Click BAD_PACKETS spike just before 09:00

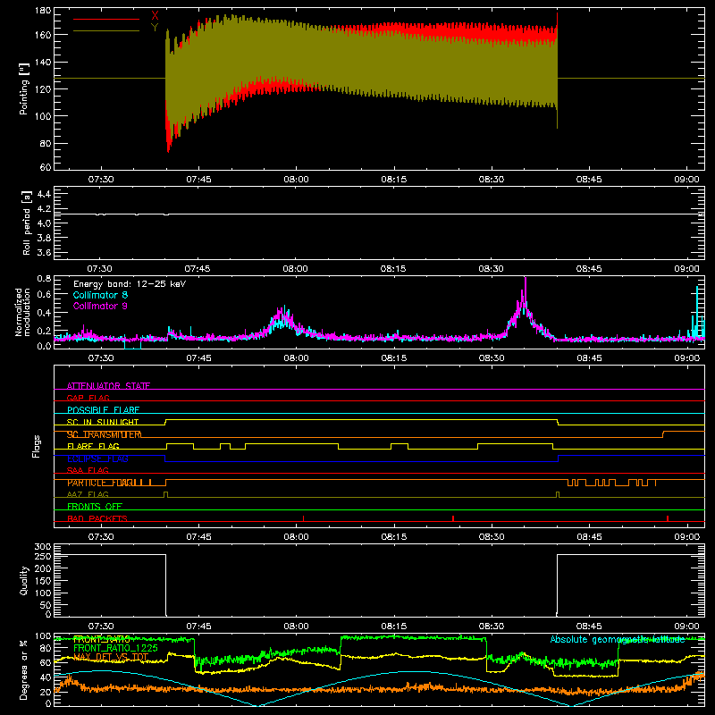(x=668, y=518)
